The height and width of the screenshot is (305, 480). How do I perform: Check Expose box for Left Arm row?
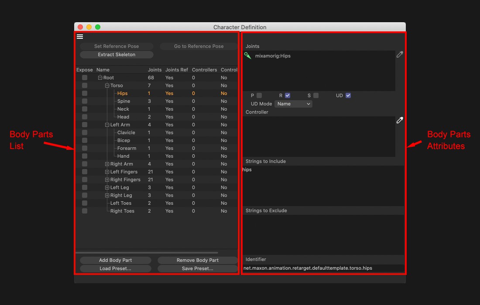coord(85,125)
